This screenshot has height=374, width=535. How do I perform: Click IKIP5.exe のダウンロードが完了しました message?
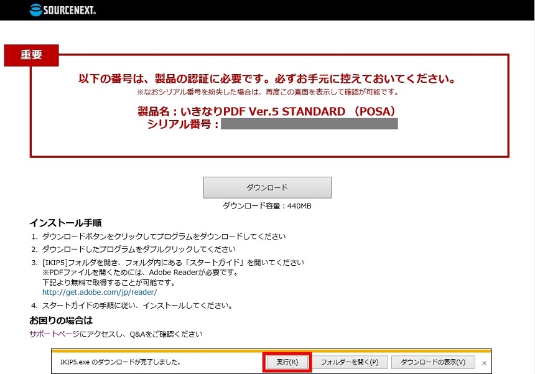[121, 362]
